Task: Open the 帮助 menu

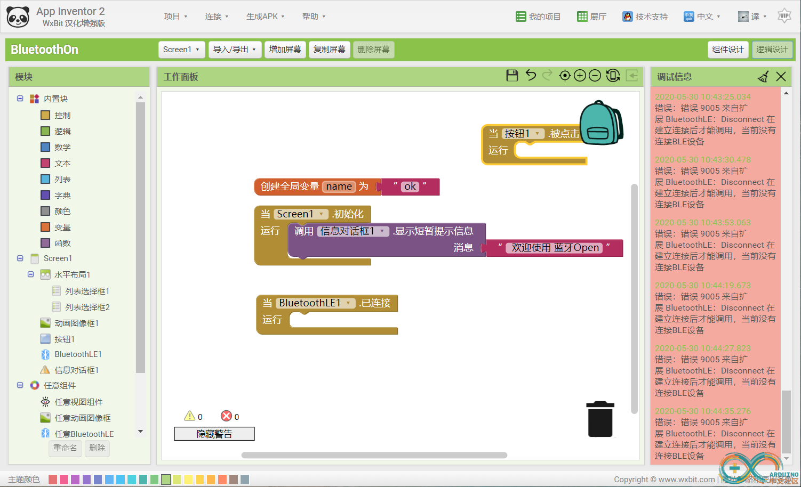Action: pos(314,17)
